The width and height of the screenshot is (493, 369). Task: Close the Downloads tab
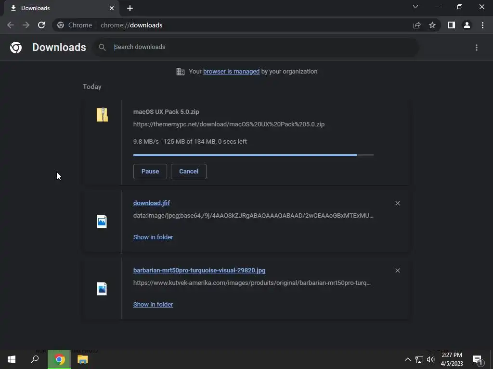tap(112, 8)
